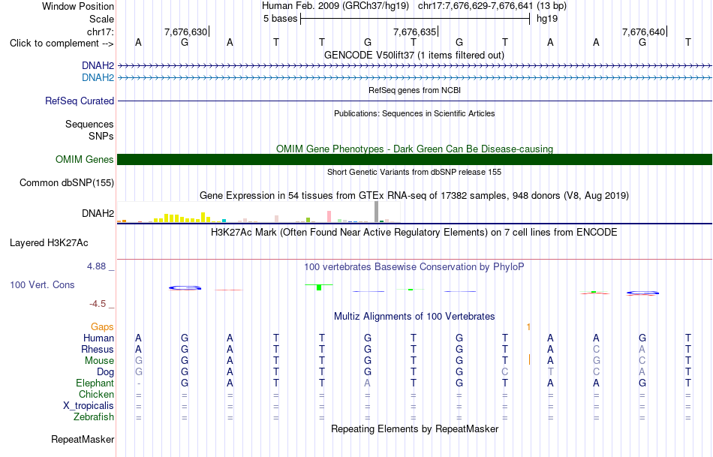Click the Zebrafish species label

94,417
